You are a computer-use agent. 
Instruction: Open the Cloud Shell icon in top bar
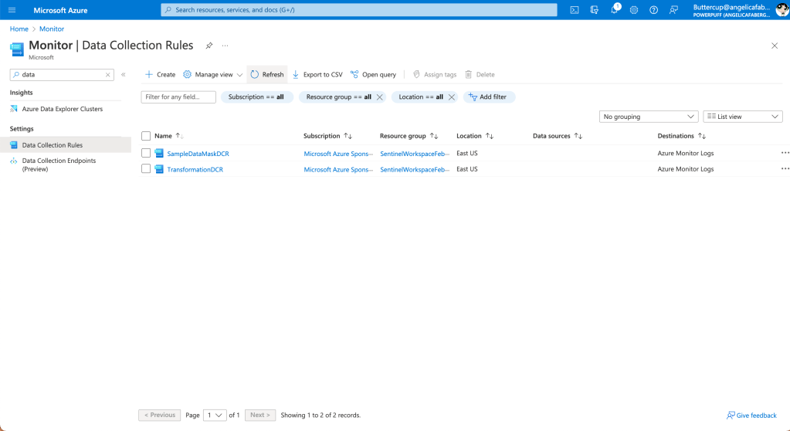point(574,10)
